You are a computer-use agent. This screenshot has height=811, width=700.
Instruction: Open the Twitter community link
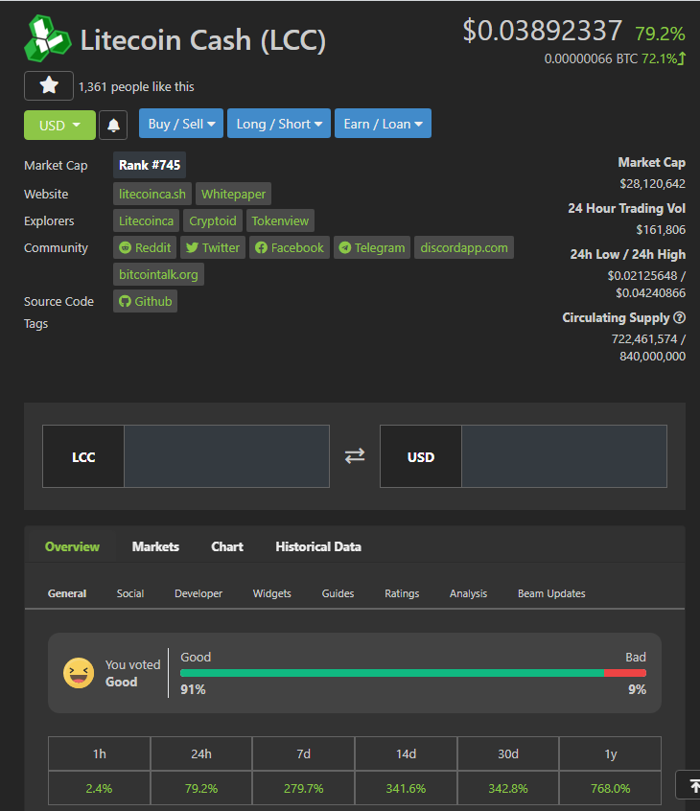pyautogui.click(x=213, y=247)
